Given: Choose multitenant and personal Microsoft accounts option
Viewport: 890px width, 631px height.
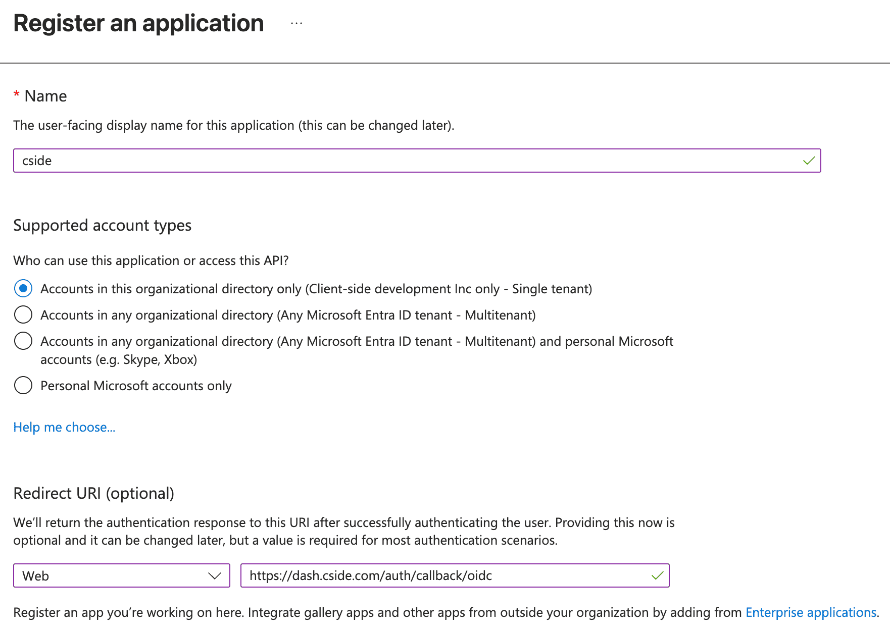Looking at the screenshot, I should click(x=23, y=341).
